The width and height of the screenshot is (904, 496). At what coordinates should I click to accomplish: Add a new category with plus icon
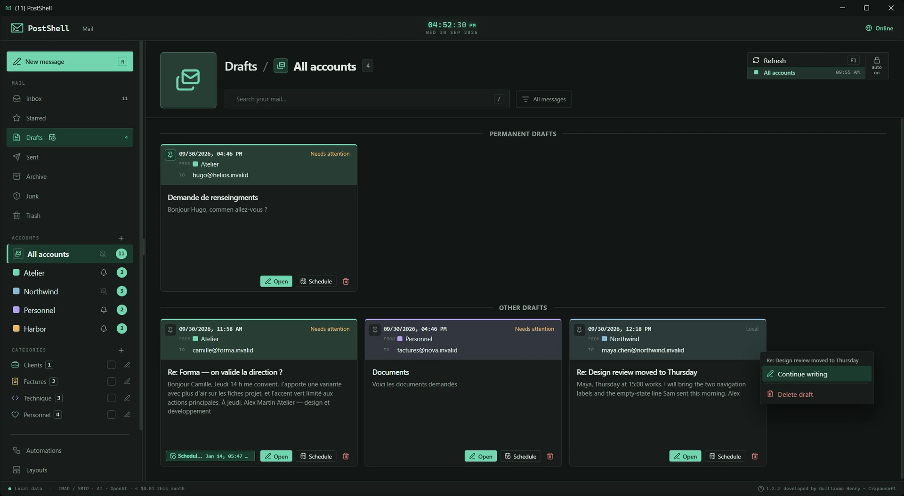121,350
